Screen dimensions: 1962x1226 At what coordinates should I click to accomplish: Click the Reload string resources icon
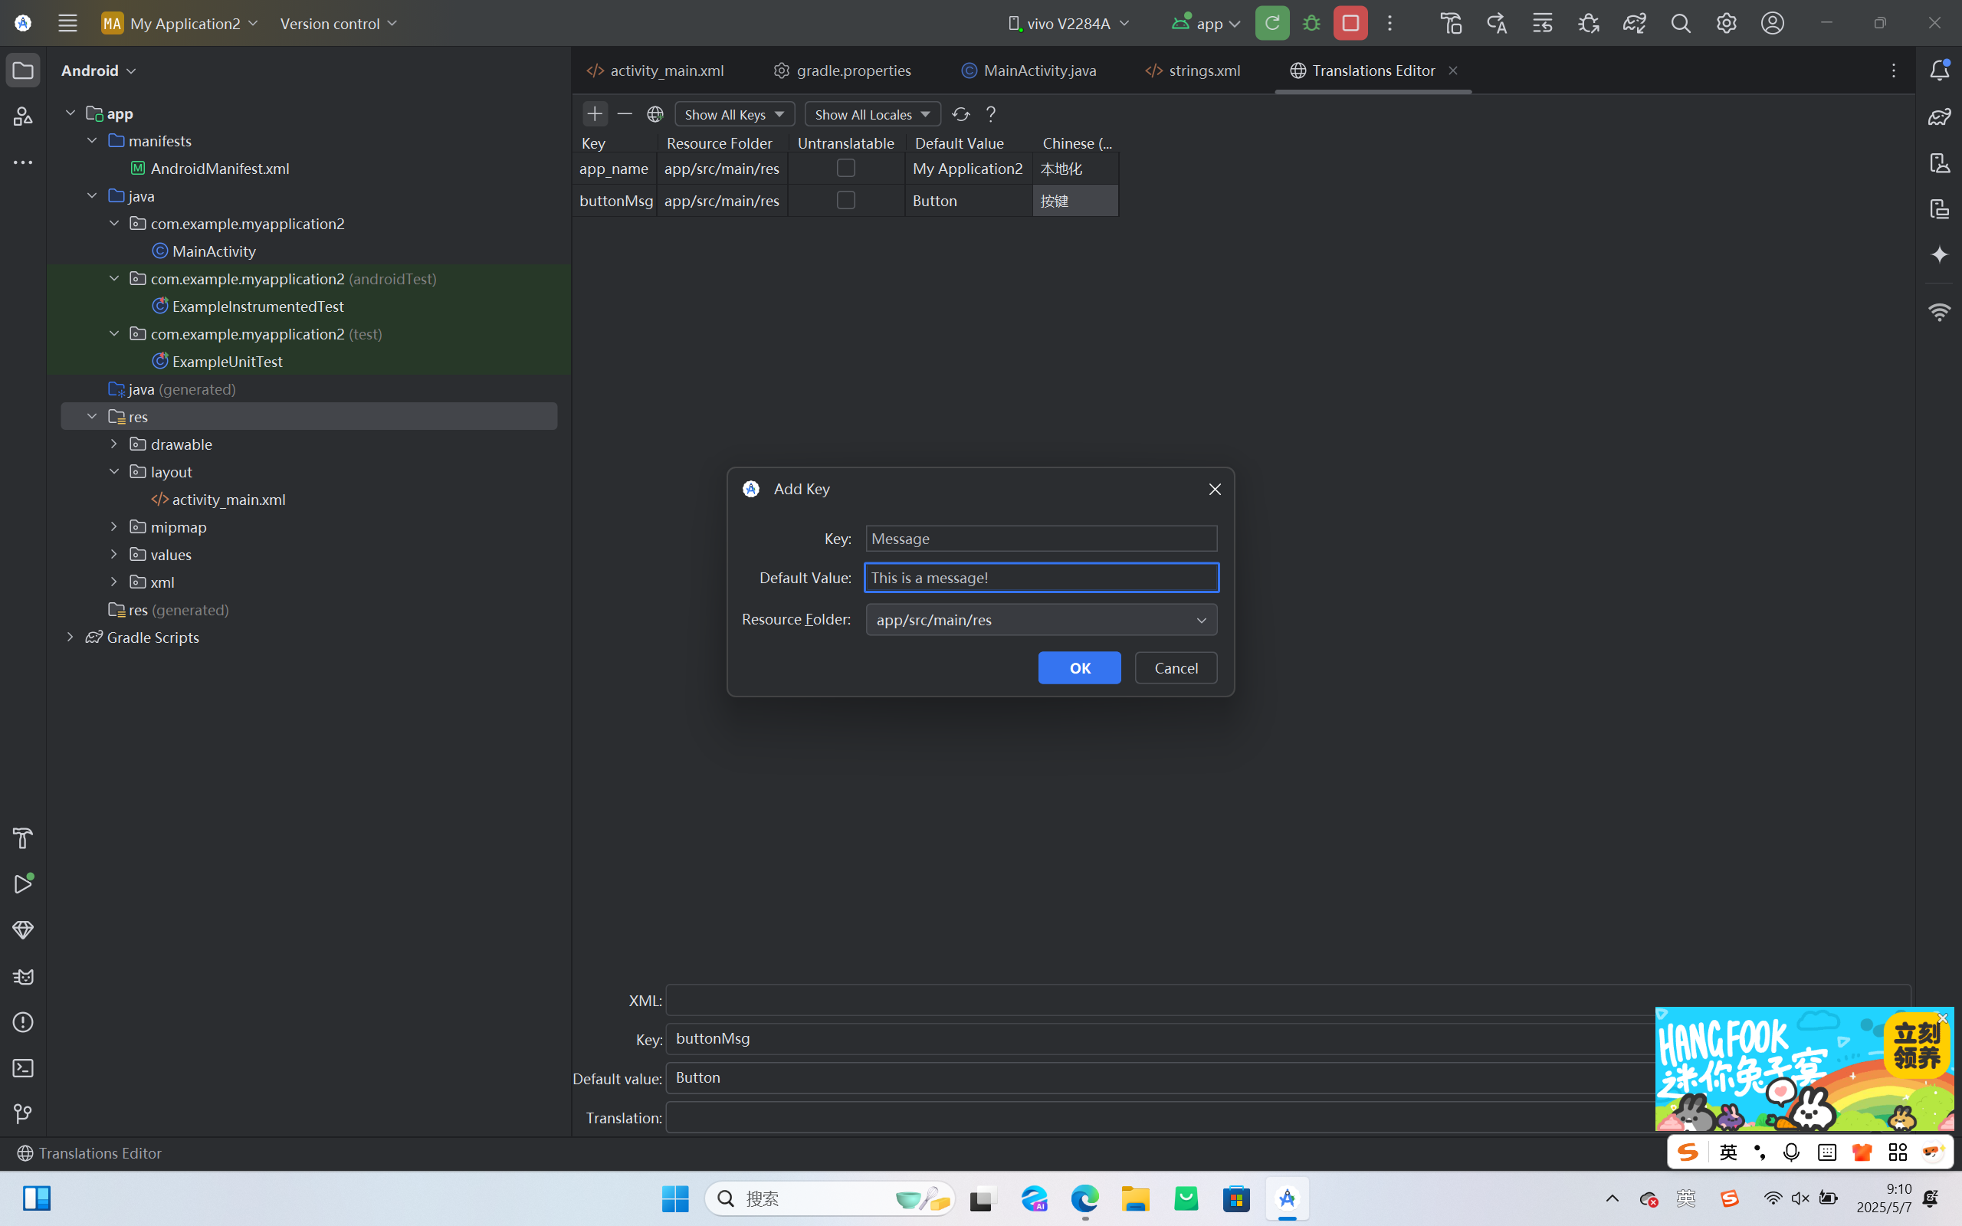click(x=961, y=113)
